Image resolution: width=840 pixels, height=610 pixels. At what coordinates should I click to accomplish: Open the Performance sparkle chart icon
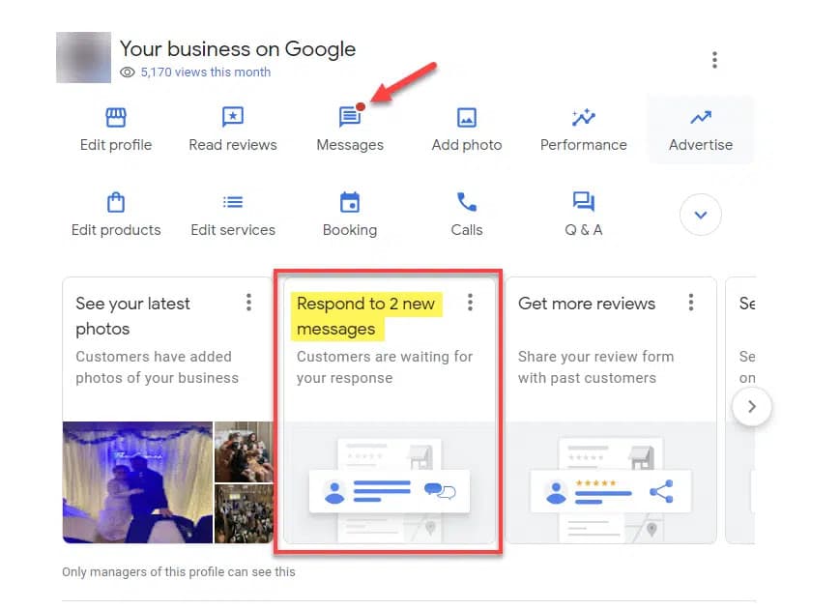tap(584, 117)
